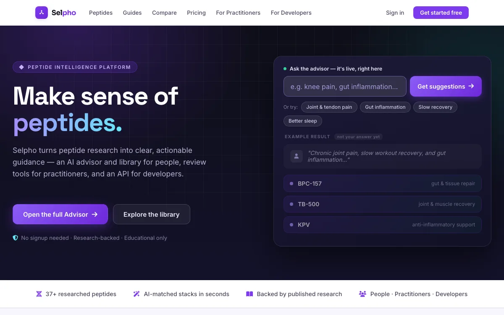Click magic wand icon beside AI-matched stacks
The width and height of the screenshot is (504, 315).
pyautogui.click(x=136, y=294)
